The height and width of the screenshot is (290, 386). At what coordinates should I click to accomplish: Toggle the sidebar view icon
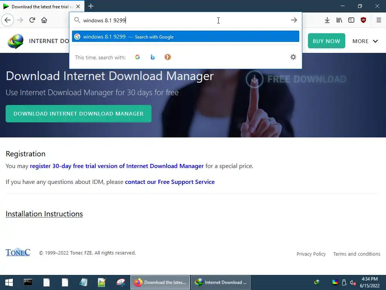(x=351, y=20)
